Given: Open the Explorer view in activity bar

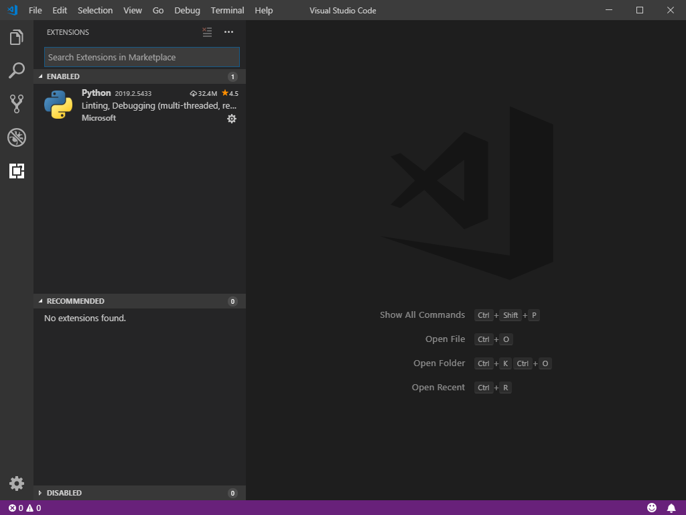Looking at the screenshot, I should [17, 38].
